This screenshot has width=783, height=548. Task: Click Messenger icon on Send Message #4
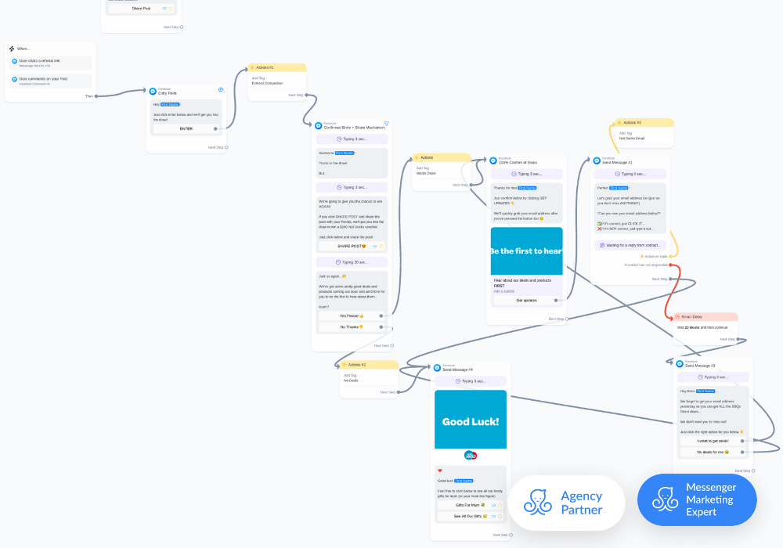point(438,368)
